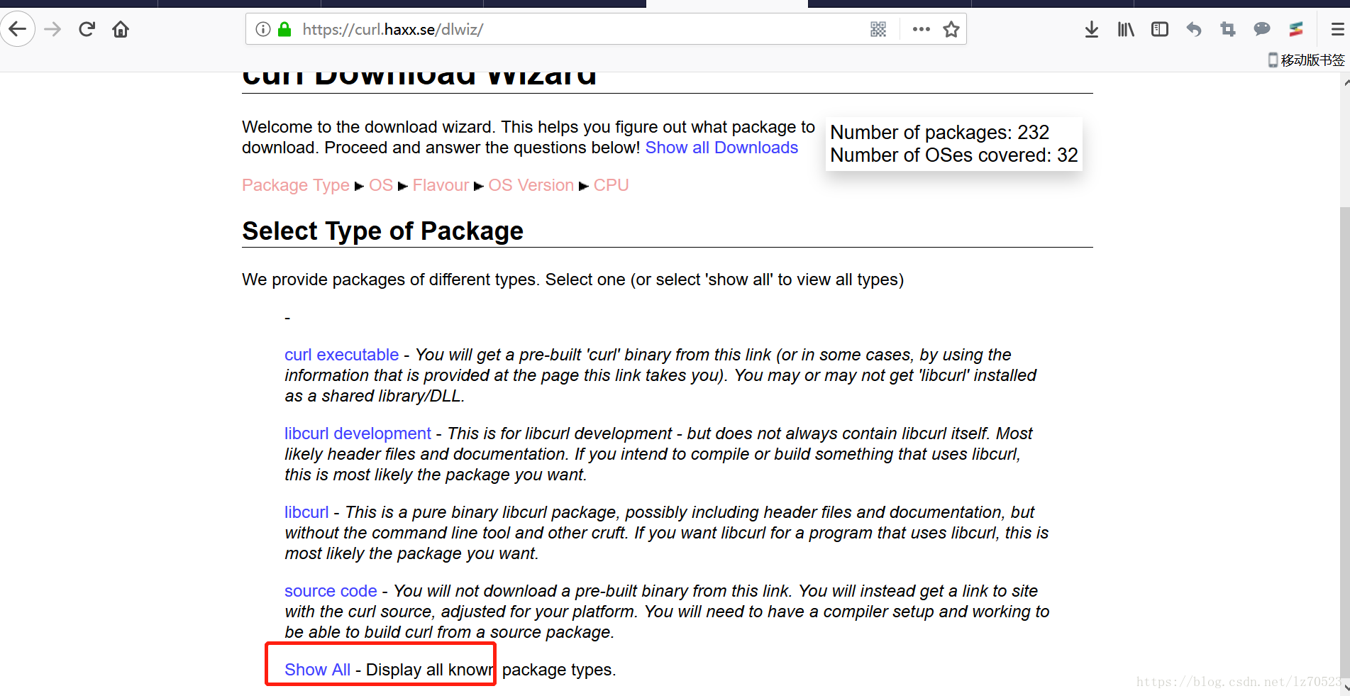The height and width of the screenshot is (696, 1350).
Task: Click the CPU breadcrumb step
Action: 612,185
